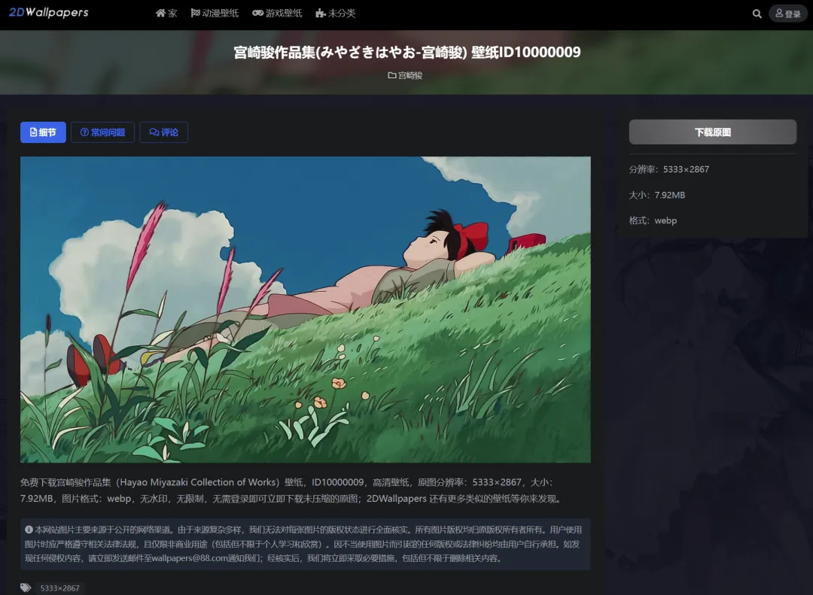The width and height of the screenshot is (813, 595).
Task: Click the 免费下载宫崎骏作品集 description paragraph
Action: pos(291,490)
